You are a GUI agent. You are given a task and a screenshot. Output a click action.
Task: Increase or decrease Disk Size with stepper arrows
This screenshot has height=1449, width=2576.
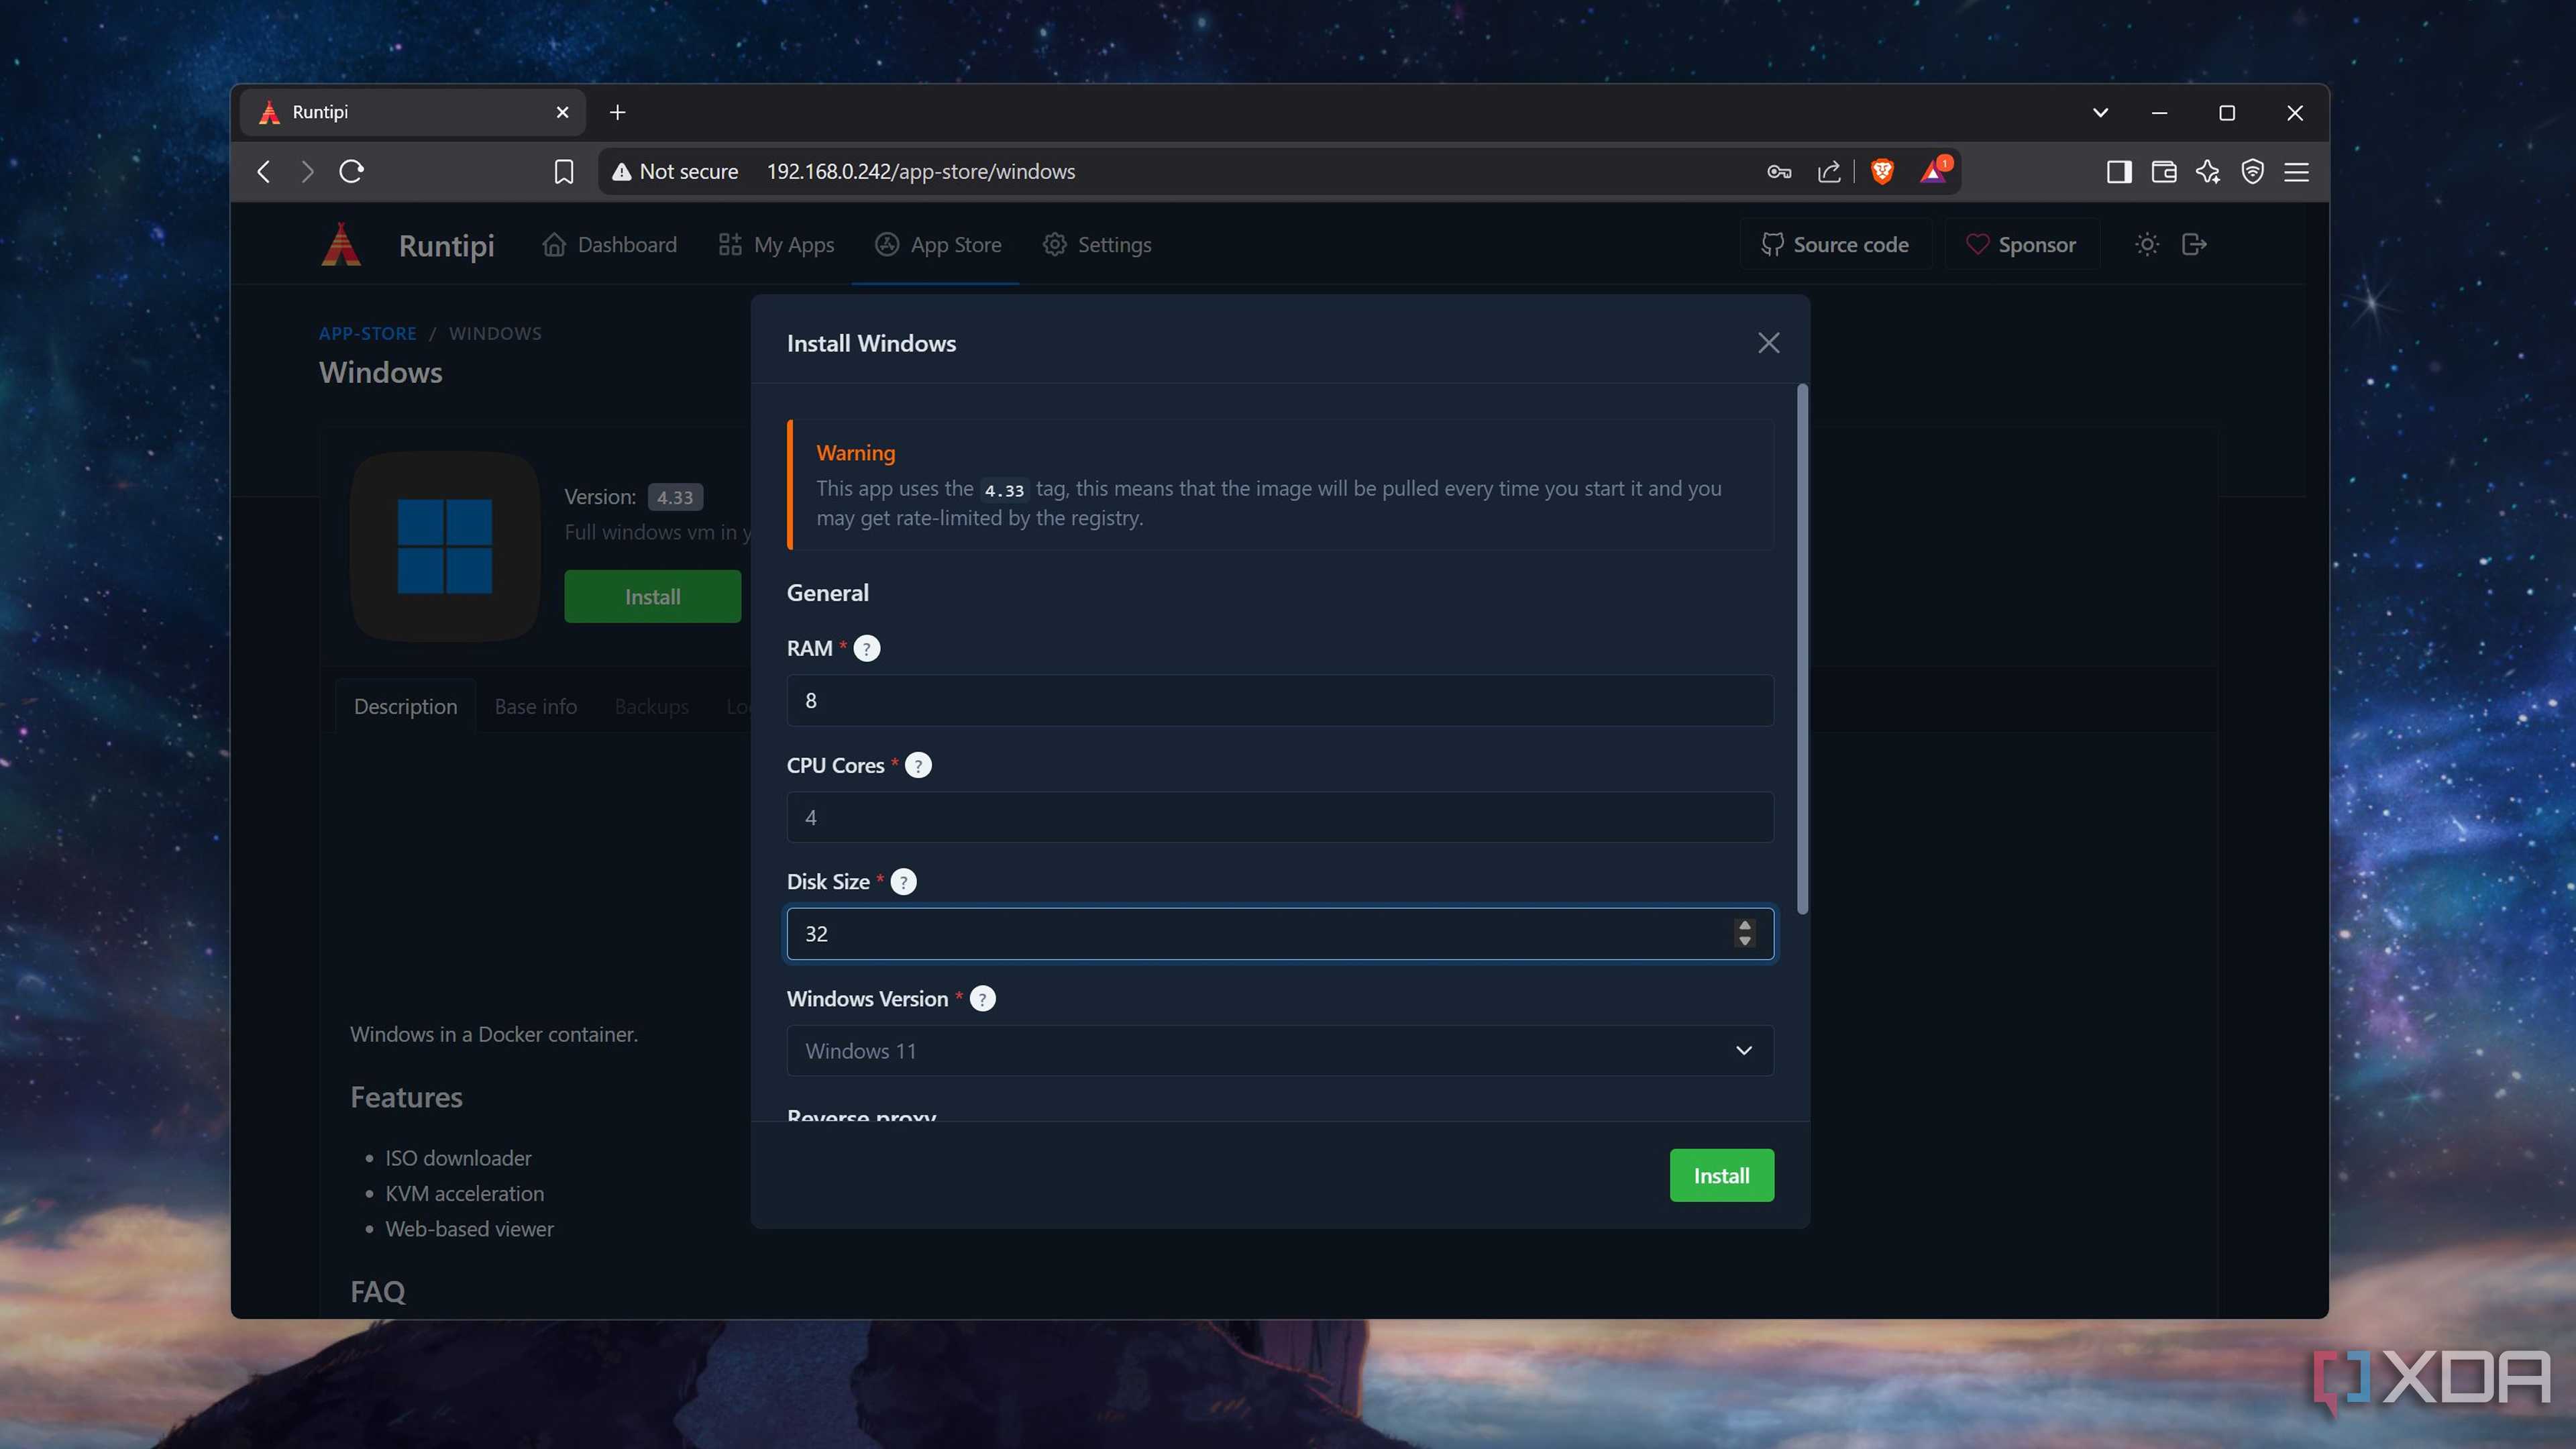pyautogui.click(x=1744, y=933)
